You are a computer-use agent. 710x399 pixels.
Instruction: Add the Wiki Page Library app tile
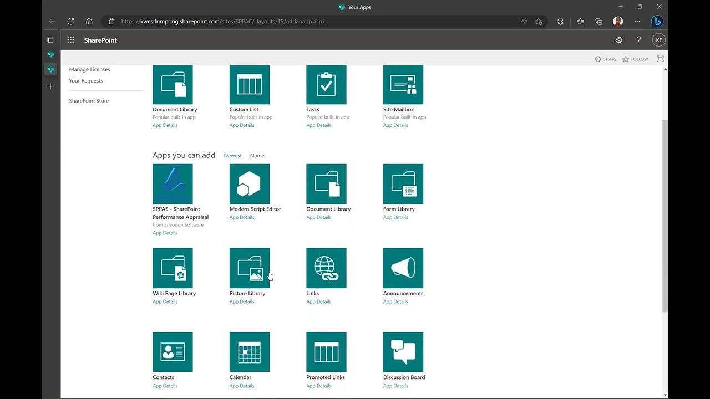(x=173, y=268)
